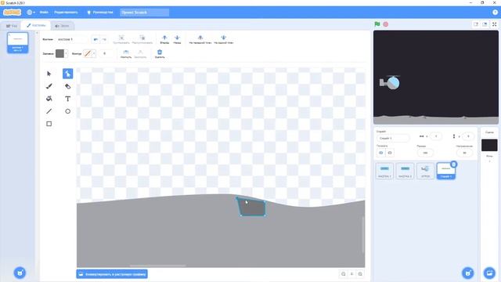Viewport: 501px width, 282px height.
Task: Open the choose costume button
Action: 20,273
